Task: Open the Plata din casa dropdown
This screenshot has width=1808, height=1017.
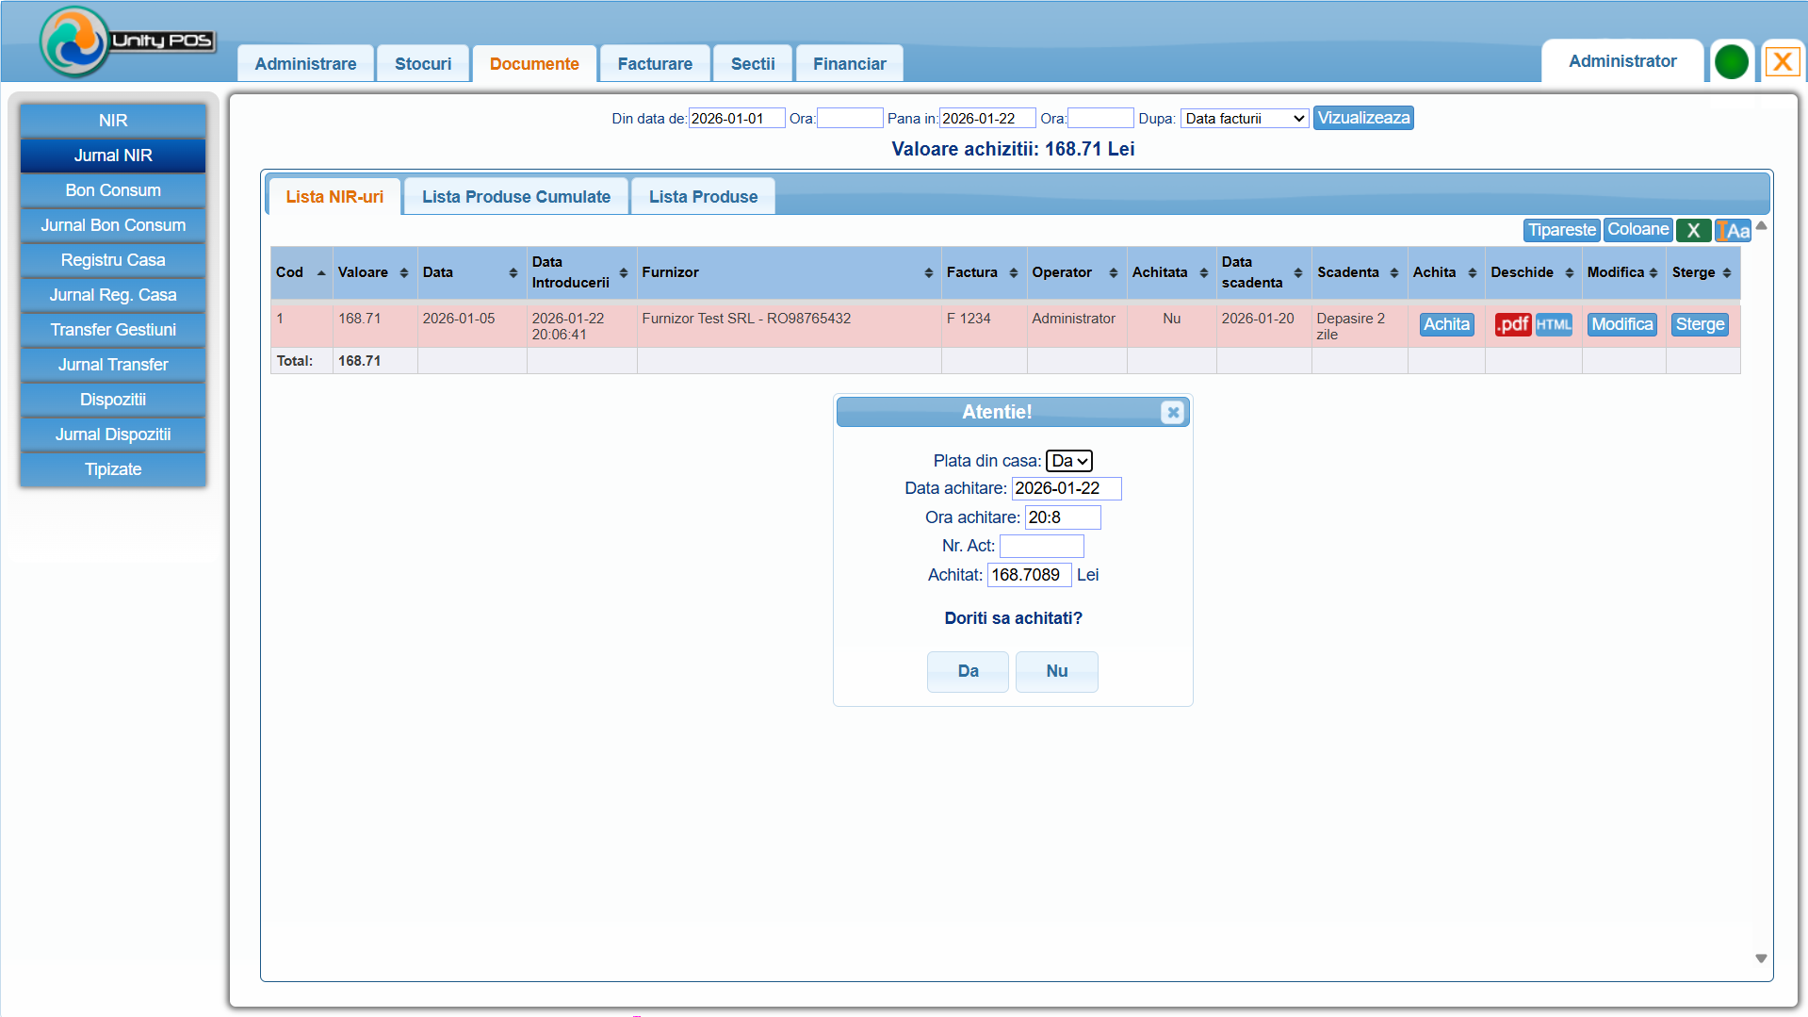Action: pyautogui.click(x=1069, y=461)
